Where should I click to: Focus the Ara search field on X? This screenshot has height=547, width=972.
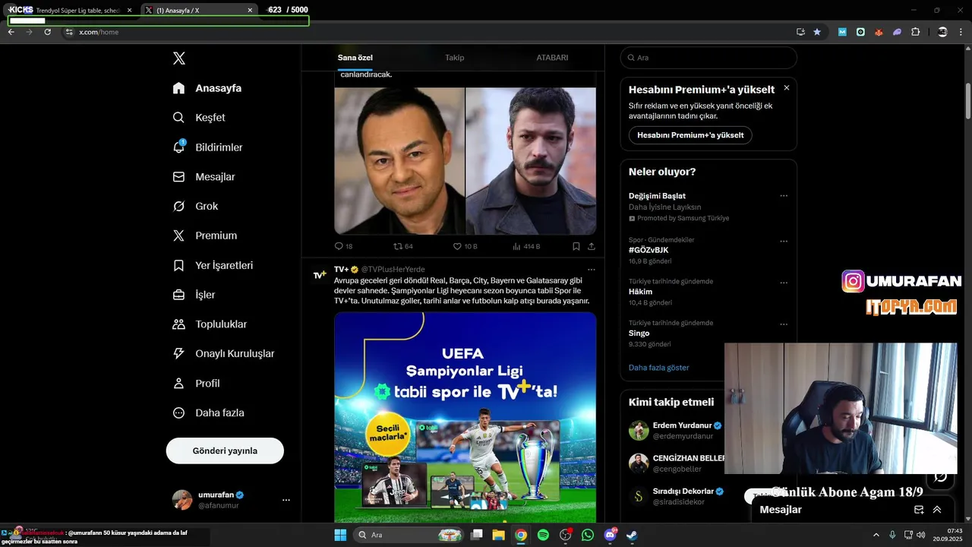[708, 58]
